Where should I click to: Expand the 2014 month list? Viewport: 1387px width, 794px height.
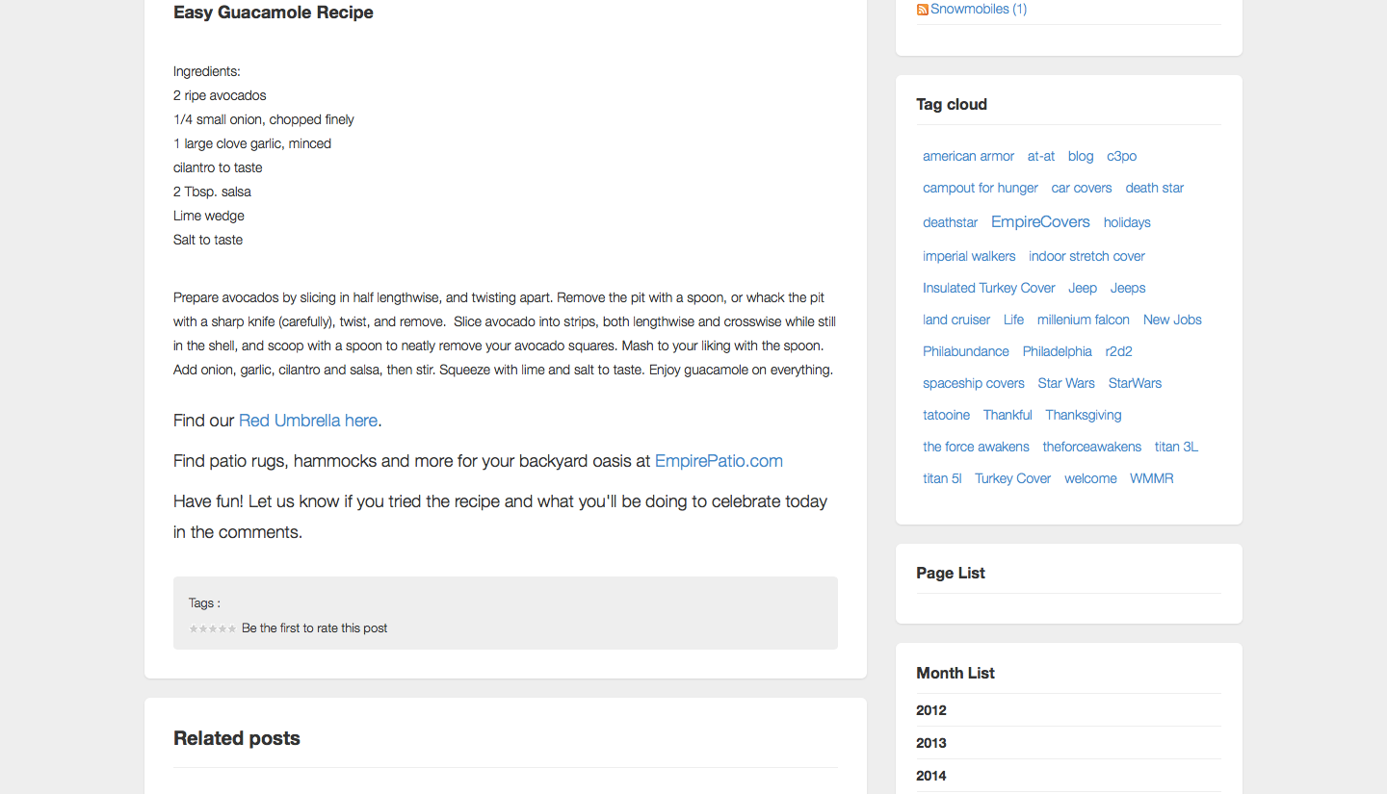click(931, 776)
